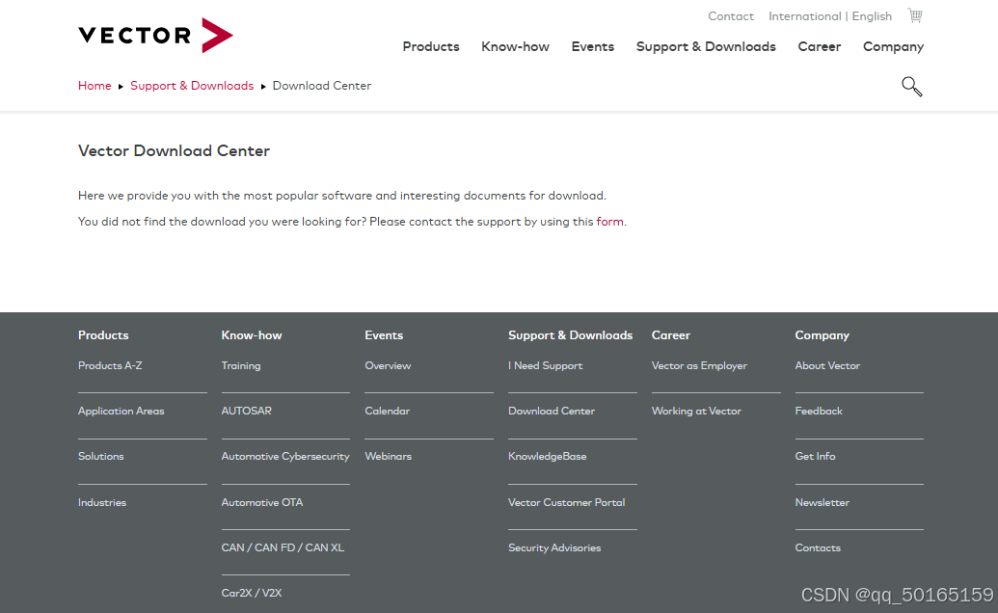998x613 pixels.
Task: Open the shopping cart icon
Action: 915,15
